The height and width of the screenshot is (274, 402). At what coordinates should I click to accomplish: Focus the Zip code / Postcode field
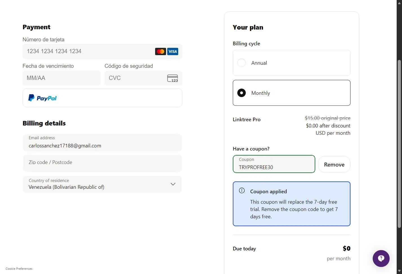tap(102, 163)
